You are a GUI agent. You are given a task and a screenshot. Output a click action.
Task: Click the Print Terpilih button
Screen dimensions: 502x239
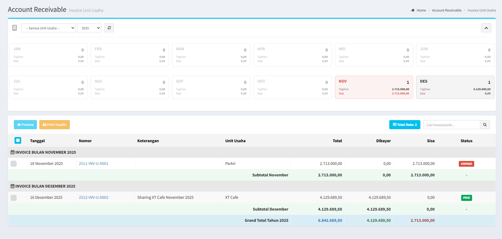[54, 125]
